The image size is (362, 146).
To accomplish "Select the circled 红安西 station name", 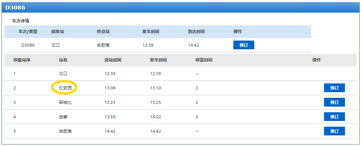I will point(65,88).
